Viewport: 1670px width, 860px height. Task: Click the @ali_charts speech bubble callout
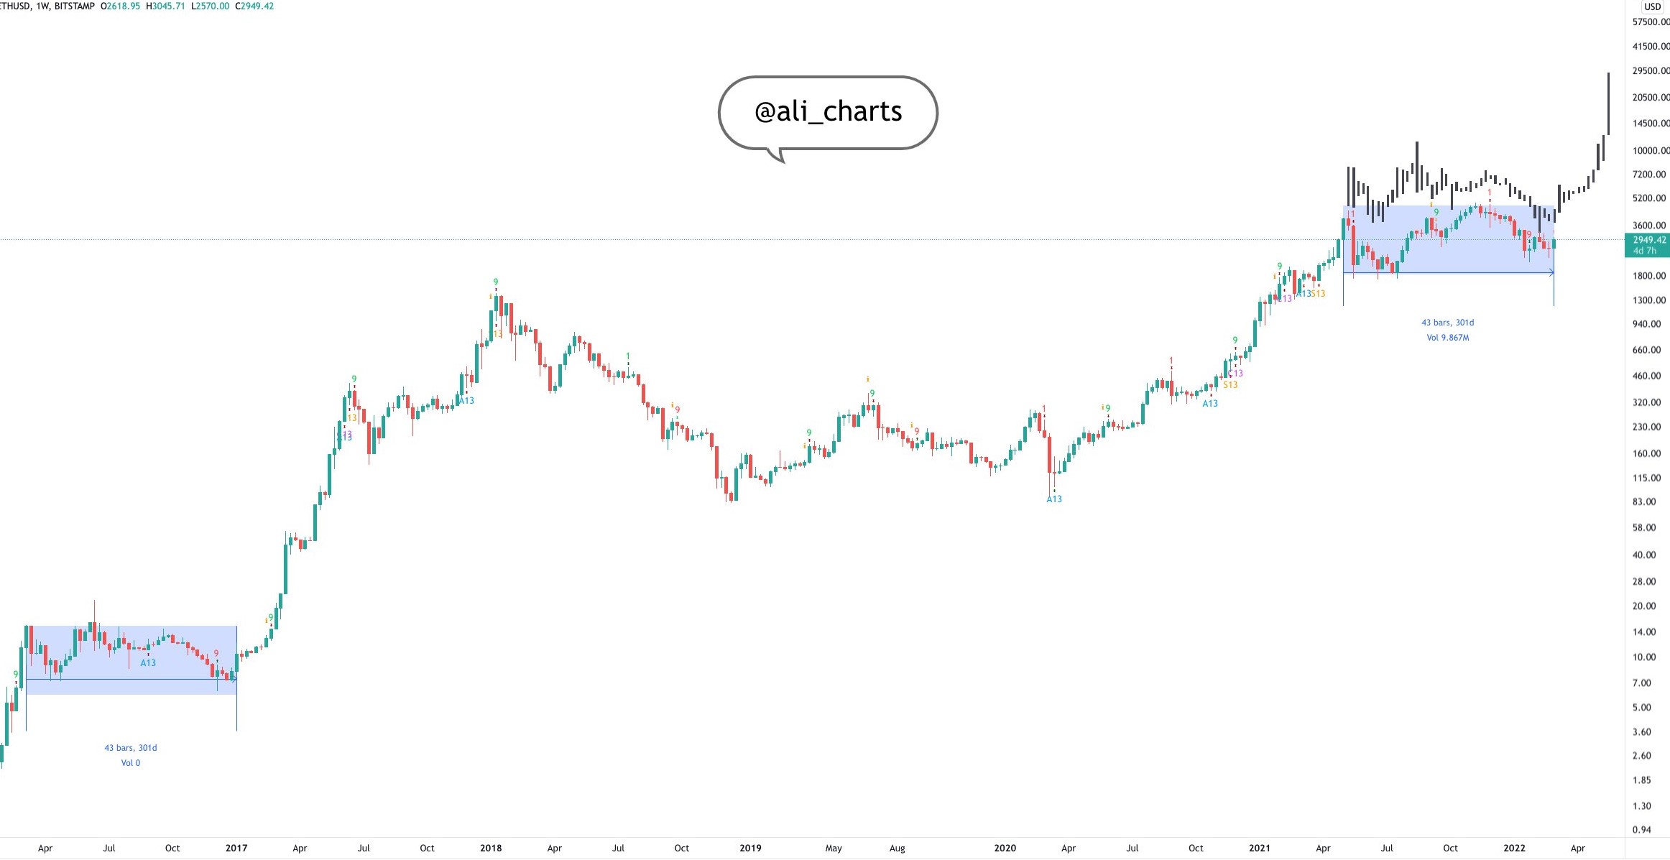pos(828,112)
